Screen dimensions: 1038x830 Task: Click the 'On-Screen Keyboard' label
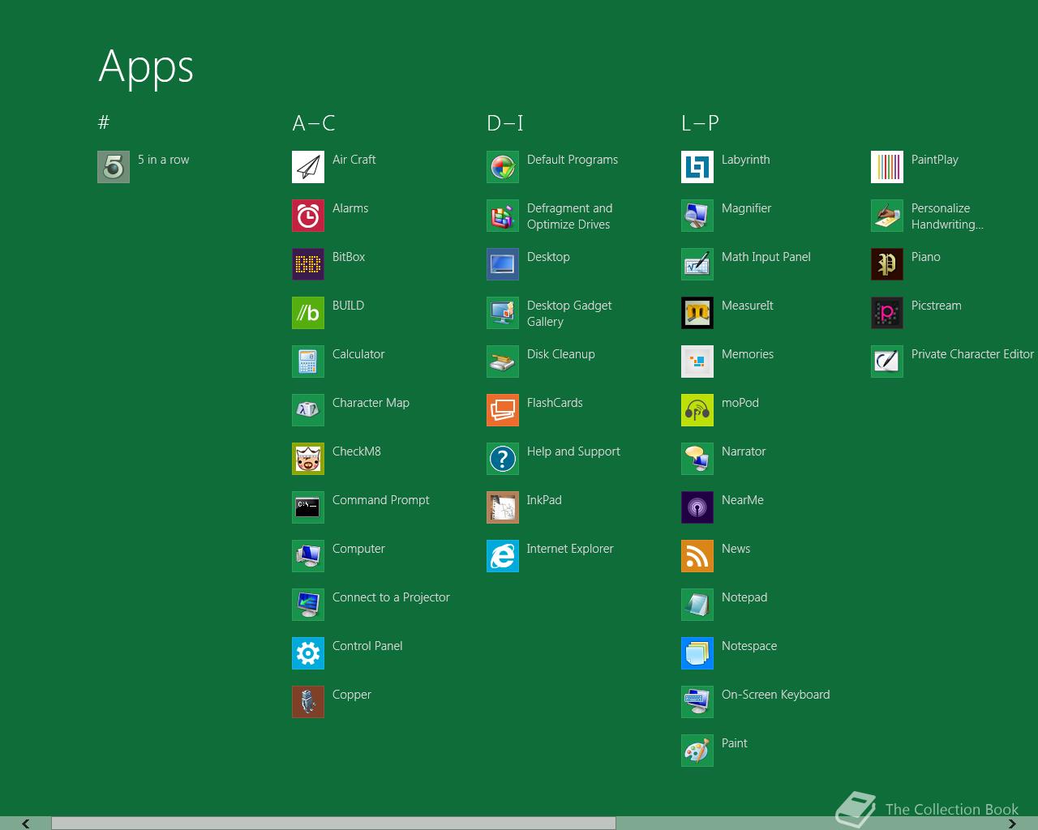(x=775, y=695)
